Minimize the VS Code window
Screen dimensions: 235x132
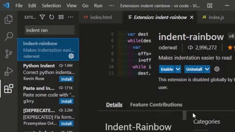(x=227, y=6)
